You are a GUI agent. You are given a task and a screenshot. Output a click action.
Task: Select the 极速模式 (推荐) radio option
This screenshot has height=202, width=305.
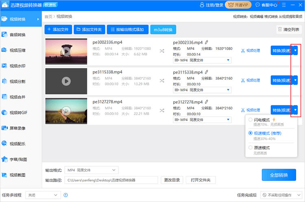(251, 133)
